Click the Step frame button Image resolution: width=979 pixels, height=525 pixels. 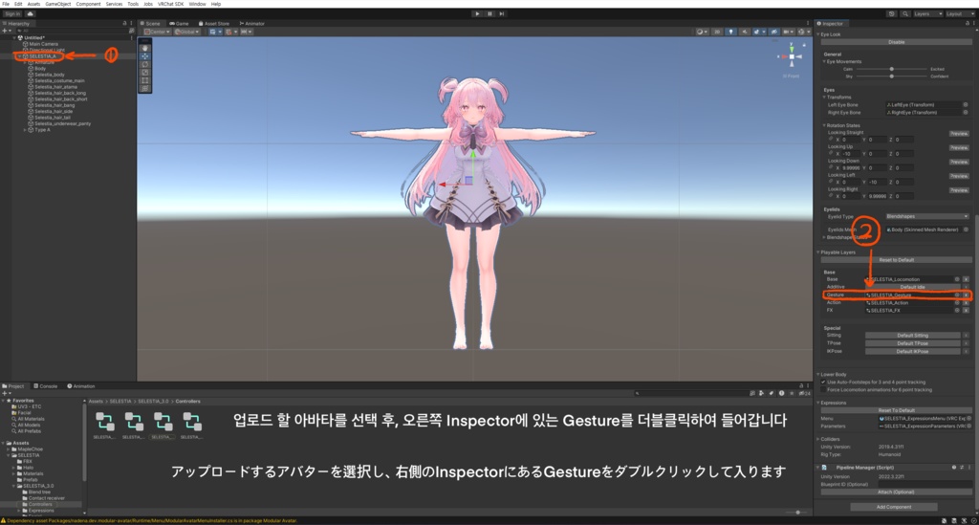click(x=502, y=13)
